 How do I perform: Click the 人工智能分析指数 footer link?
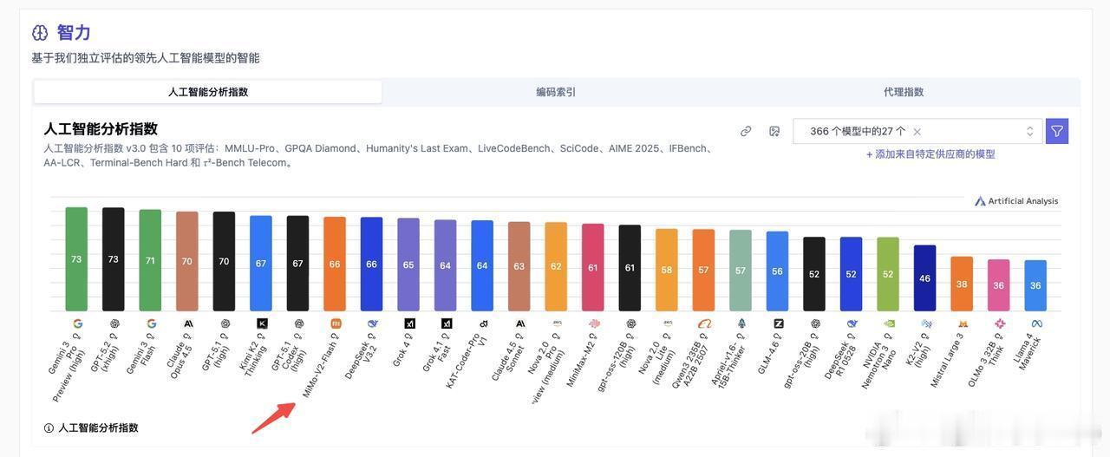pyautogui.click(x=98, y=428)
